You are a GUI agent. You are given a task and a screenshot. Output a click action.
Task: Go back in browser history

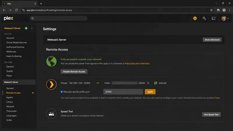(4, 10)
